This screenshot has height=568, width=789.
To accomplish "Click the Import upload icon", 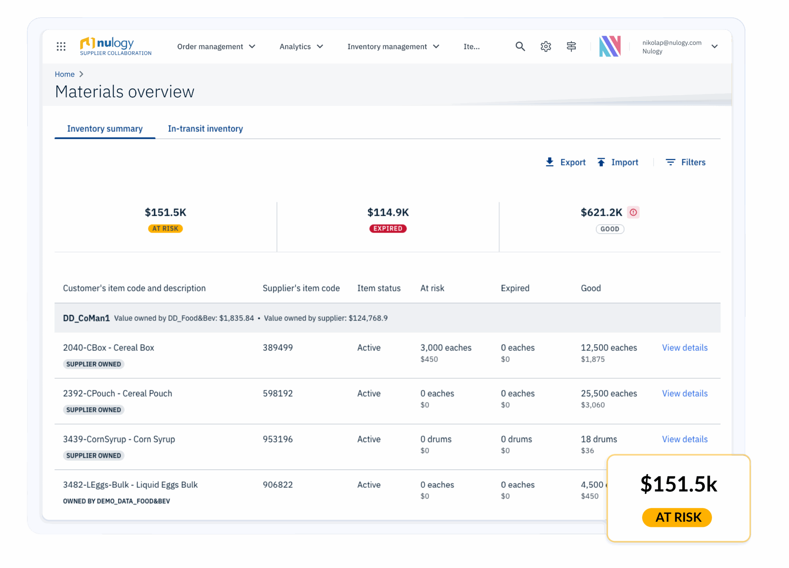I will [601, 162].
